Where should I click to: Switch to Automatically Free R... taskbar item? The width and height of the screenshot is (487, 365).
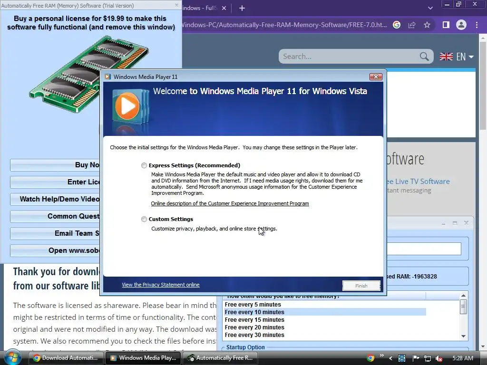[x=220, y=358]
